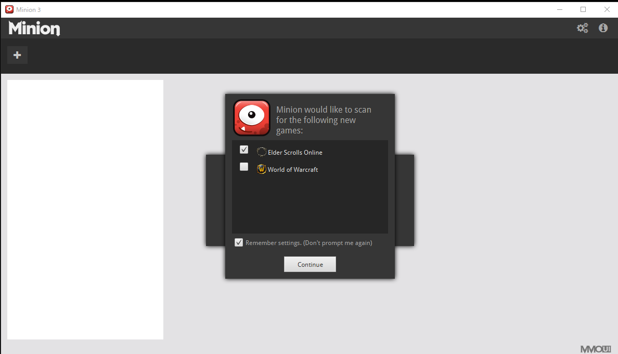Select the World of Warcraft label
The height and width of the screenshot is (354, 618).
tap(293, 170)
